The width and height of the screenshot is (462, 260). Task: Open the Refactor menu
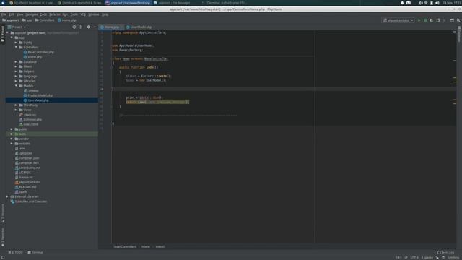[55, 14]
